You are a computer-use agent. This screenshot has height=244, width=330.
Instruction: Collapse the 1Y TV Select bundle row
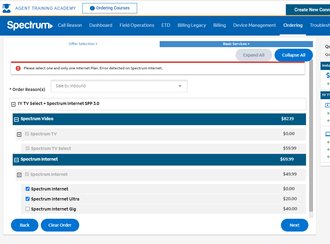(13, 104)
